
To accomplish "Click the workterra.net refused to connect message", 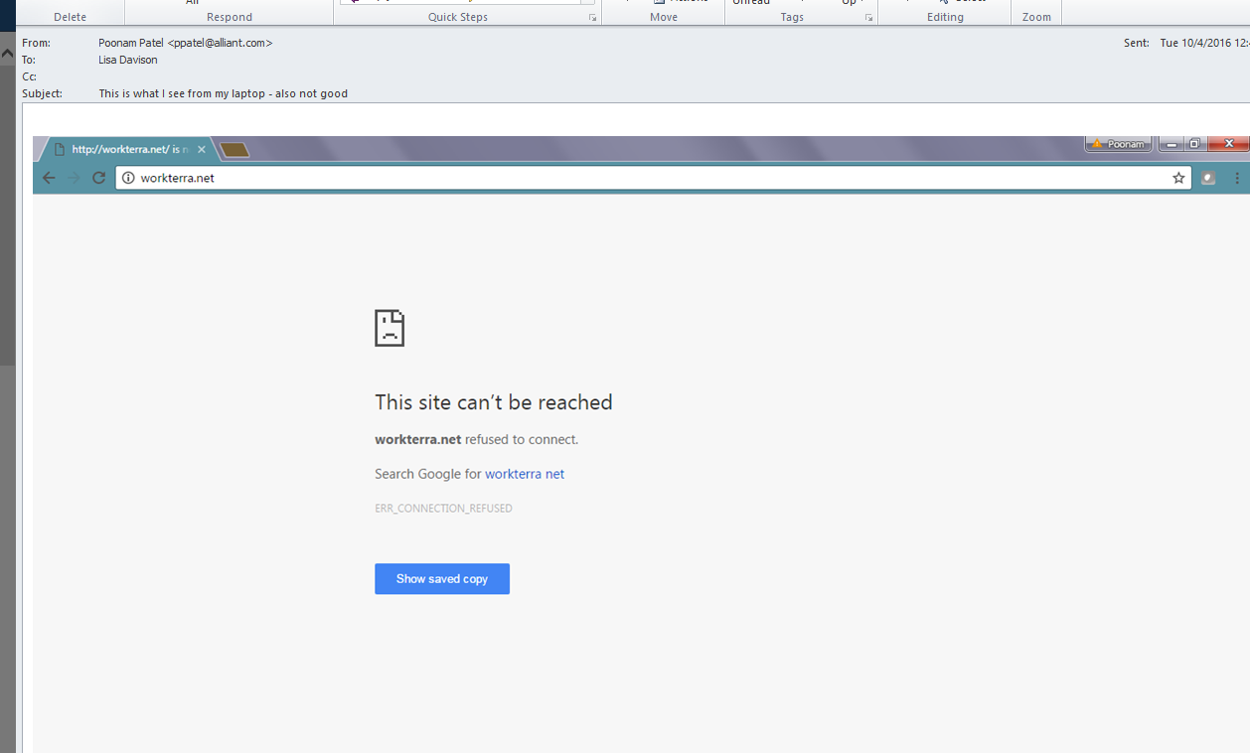I will click(476, 439).
